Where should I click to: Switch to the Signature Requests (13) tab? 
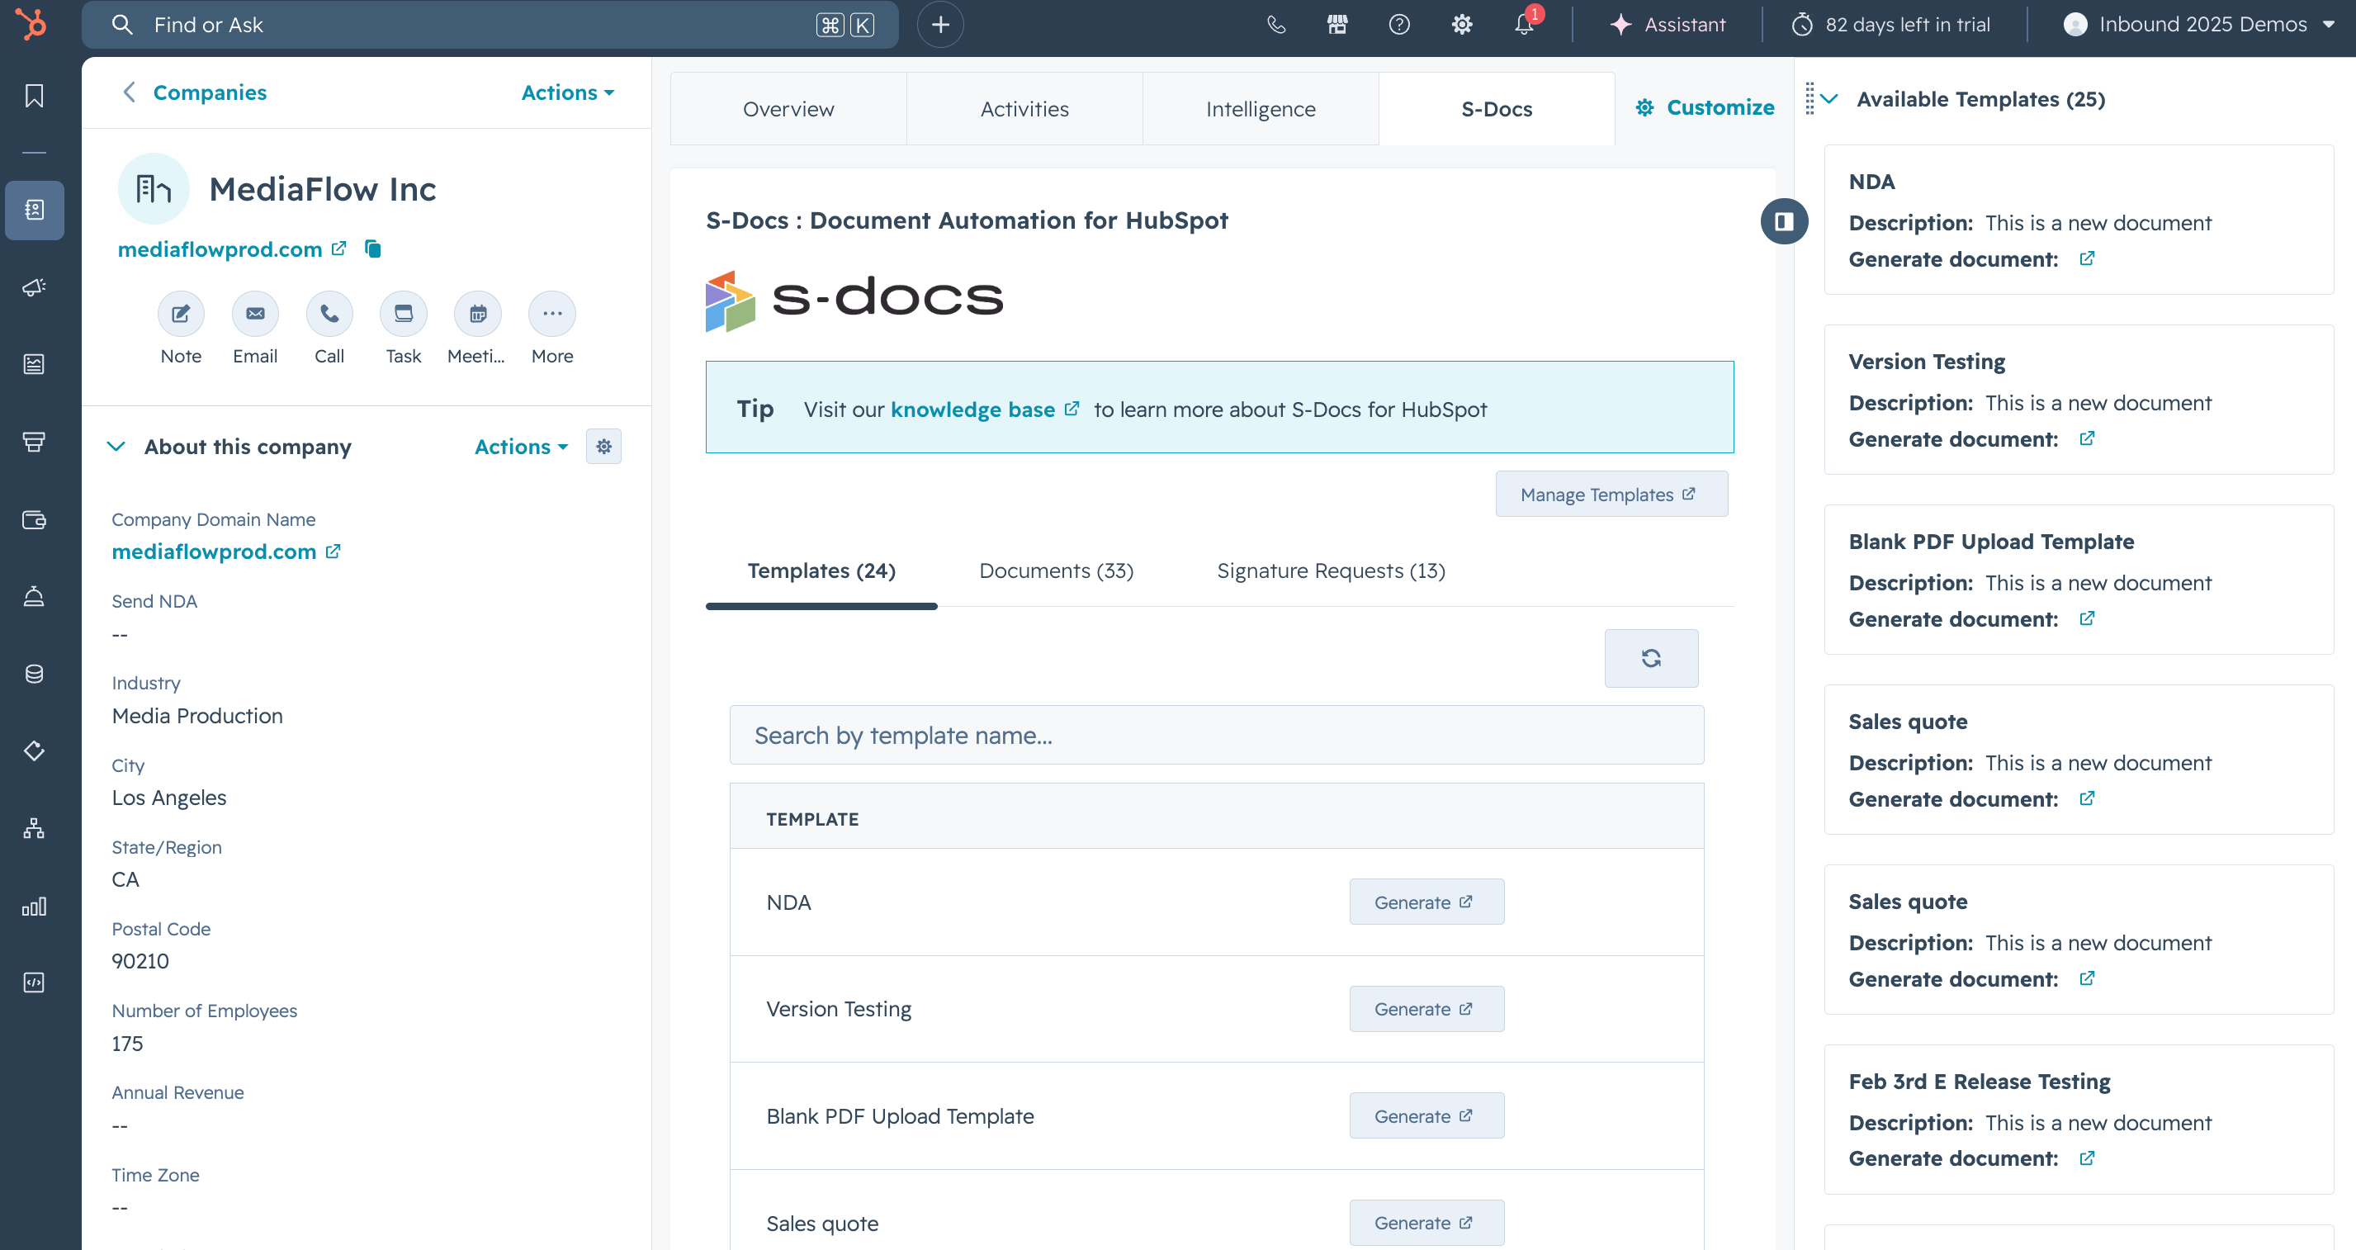tap(1331, 571)
